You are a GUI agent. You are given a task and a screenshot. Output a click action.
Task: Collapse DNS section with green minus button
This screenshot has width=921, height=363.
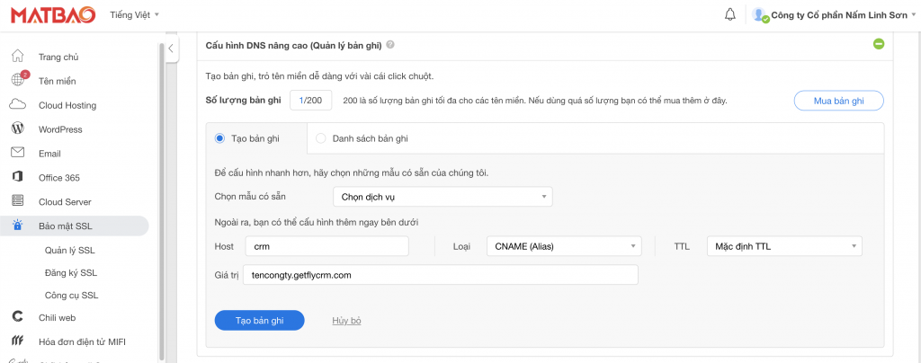(879, 44)
